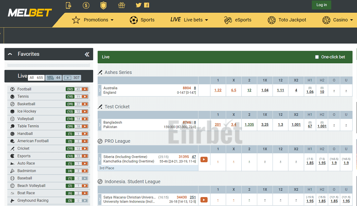The width and height of the screenshot is (357, 206).
Task: Collapse the sidebar with double arrow
Action: tap(87, 54)
